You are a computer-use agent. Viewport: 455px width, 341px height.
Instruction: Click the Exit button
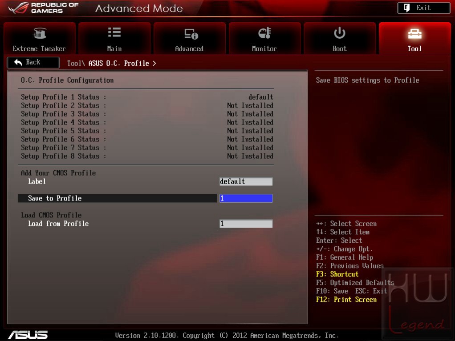pos(424,8)
